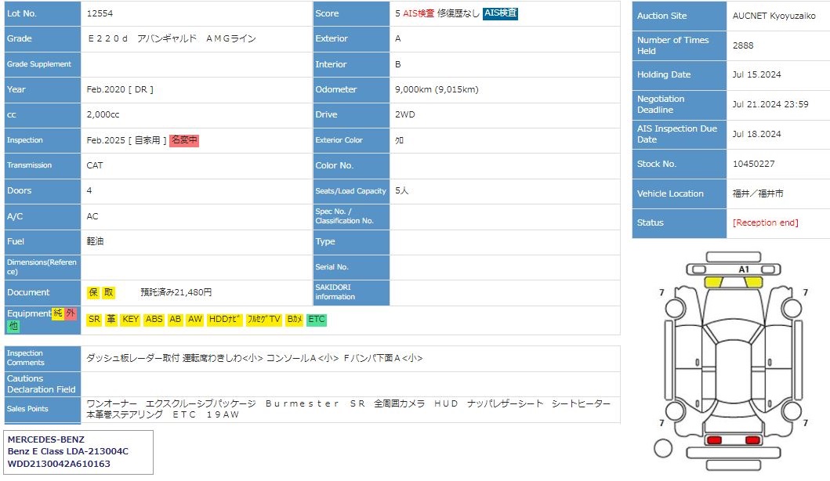Click the red 外 equipment legend tag
Image resolution: width=830 pixels, height=481 pixels.
coord(71,313)
